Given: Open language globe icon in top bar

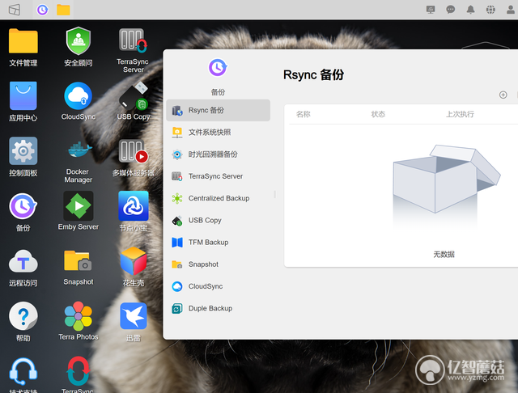Looking at the screenshot, I should point(490,10).
